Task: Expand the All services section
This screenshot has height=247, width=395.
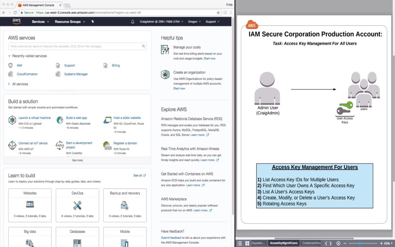Action: pyautogui.click(x=18, y=84)
